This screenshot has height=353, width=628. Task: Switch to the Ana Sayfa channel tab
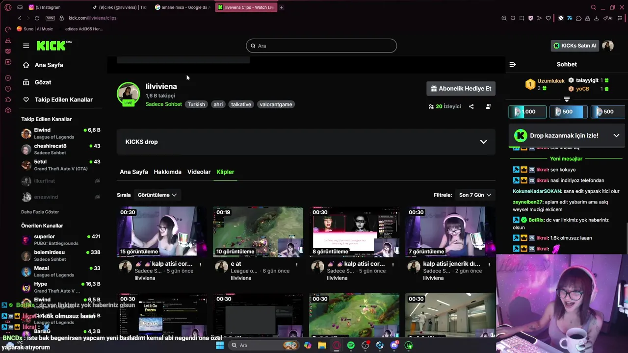tap(134, 172)
